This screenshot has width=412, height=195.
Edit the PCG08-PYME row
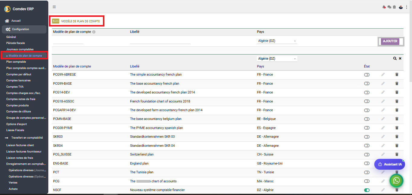pos(383,128)
